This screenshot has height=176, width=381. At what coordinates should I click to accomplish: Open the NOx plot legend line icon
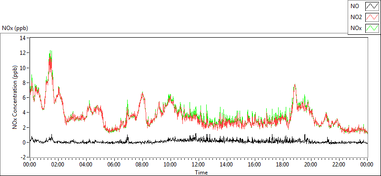372,28
